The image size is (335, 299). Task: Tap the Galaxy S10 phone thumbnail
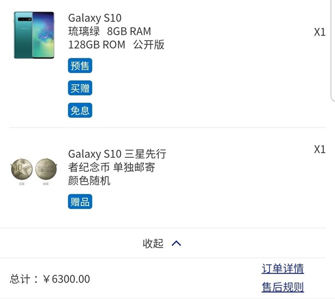click(34, 35)
